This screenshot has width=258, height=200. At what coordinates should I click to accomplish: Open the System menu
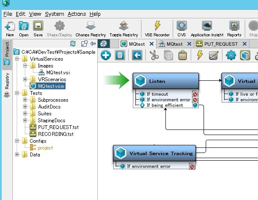[x=54, y=14]
